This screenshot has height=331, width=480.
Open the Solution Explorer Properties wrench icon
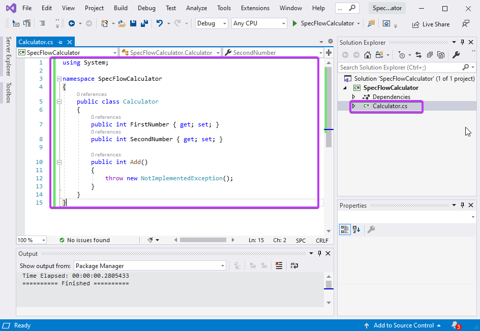tap(456, 55)
